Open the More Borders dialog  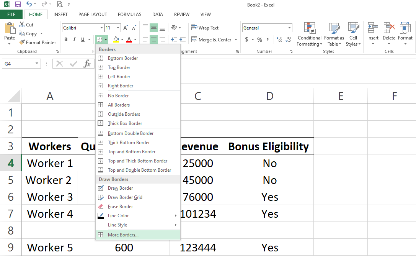pos(123,235)
